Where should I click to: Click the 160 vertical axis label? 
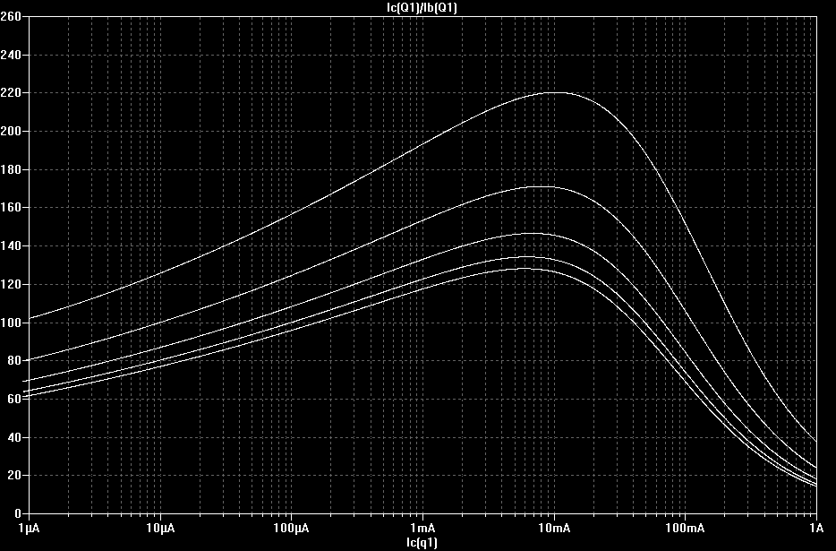click(x=11, y=208)
